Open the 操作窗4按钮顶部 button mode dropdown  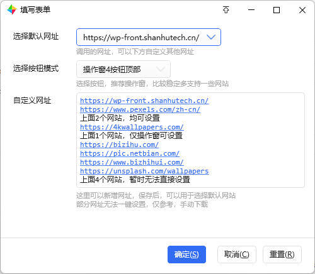tap(123, 69)
